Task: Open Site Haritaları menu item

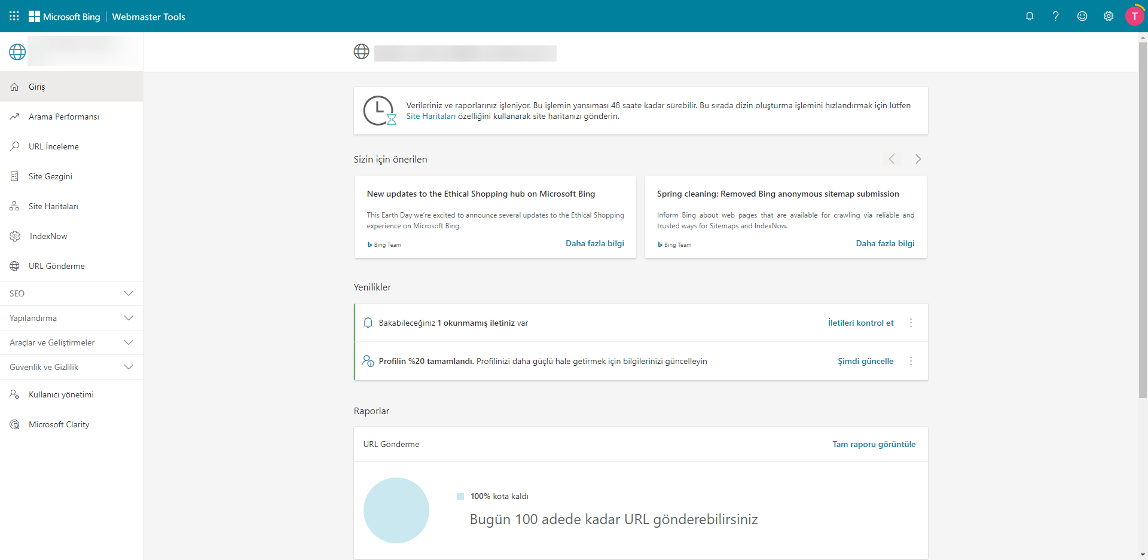Action: point(71,206)
